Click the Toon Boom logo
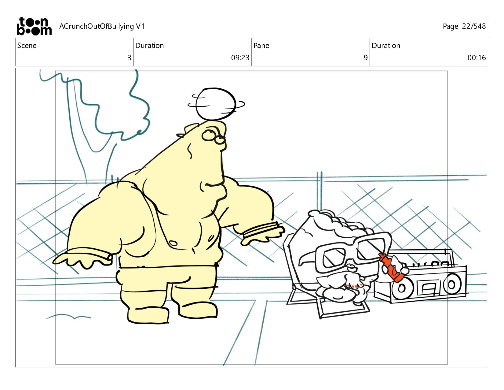The width and height of the screenshot is (504, 390). coord(34,26)
